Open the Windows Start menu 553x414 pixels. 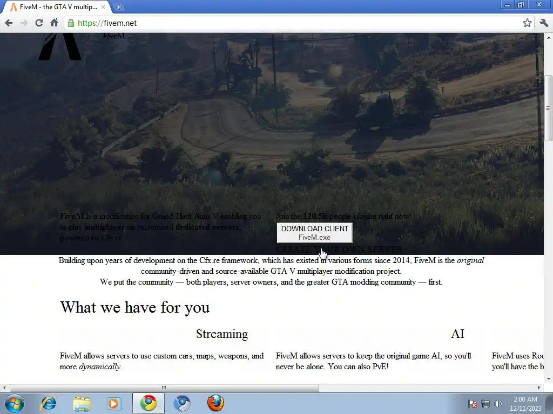(x=14, y=403)
